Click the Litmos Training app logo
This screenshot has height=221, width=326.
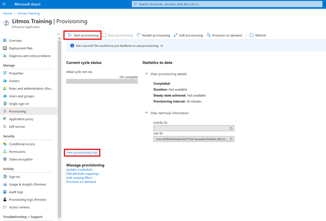(6, 23)
